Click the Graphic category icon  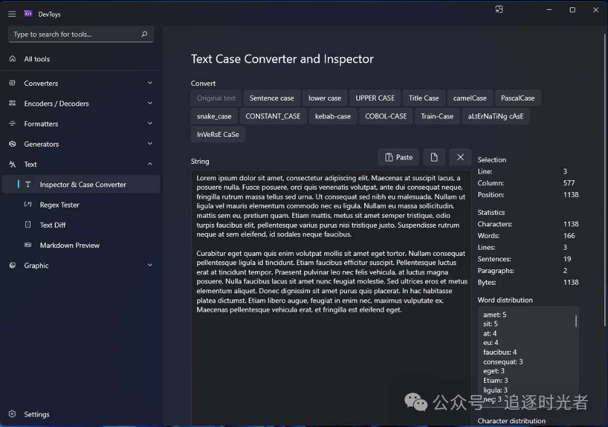tap(12, 265)
